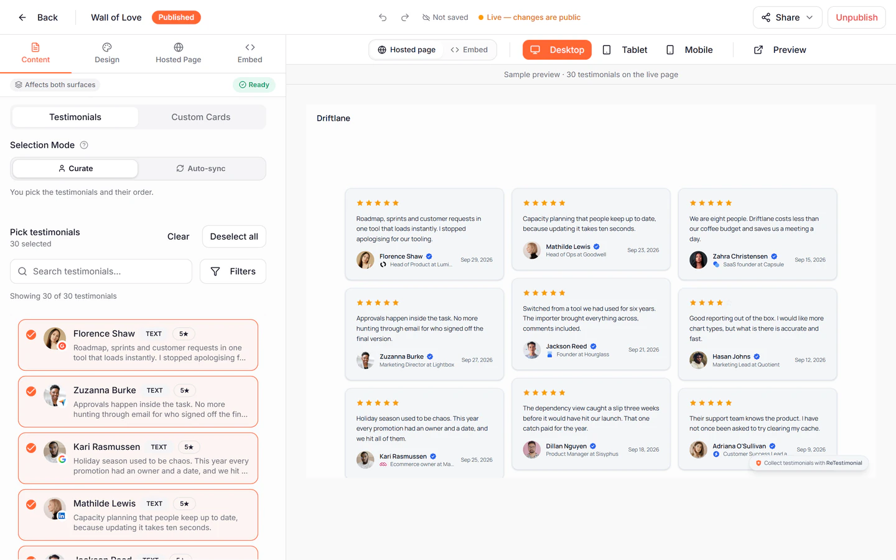The height and width of the screenshot is (560, 896).
Task: Click the Wall of Love title
Action: click(116, 17)
